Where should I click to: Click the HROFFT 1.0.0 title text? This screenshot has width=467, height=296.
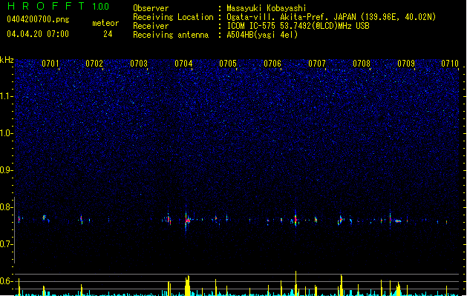coord(58,6)
